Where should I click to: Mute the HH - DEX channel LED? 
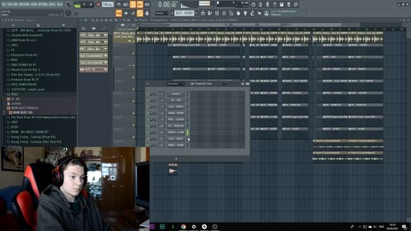148,100
